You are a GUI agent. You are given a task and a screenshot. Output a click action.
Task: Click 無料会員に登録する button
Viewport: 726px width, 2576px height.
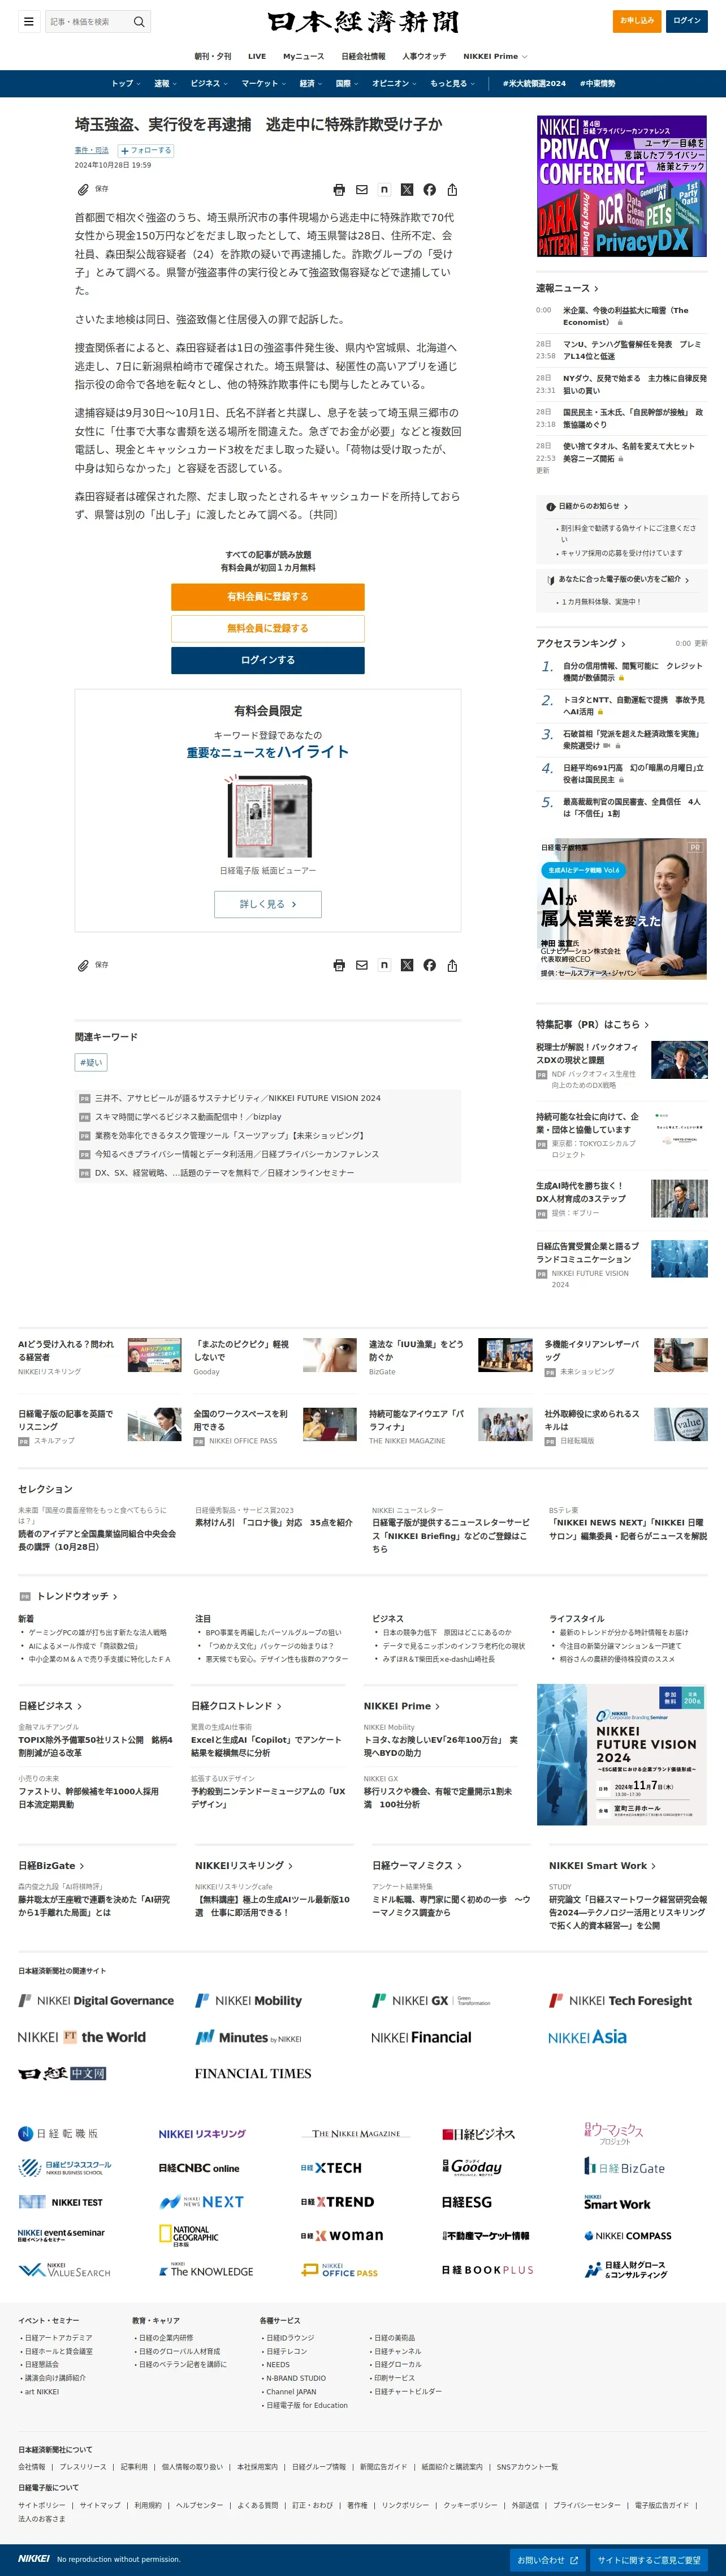pos(267,628)
